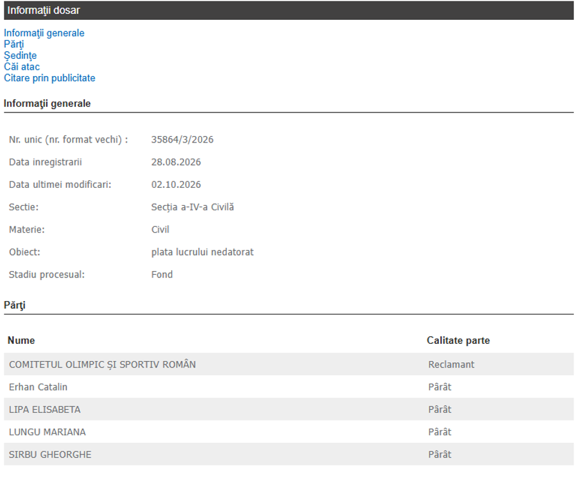Select the COMITETUL OLIMPIC ȘI SPORTIV ROMÂN row
575x480 pixels.
pos(289,364)
